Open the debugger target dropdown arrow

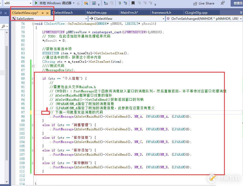(74, 3)
